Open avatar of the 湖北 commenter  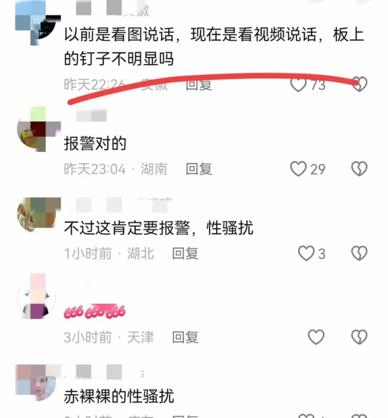[38, 214]
